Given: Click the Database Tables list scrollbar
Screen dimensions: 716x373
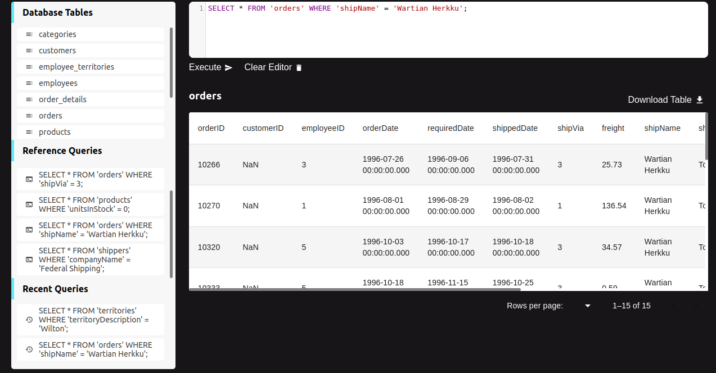Looking at the screenshot, I should coord(171,63).
